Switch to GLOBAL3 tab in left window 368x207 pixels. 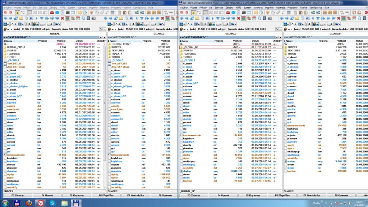click(x=159, y=33)
